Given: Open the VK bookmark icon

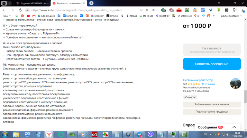Looking at the screenshot, I should [x=81, y=16].
